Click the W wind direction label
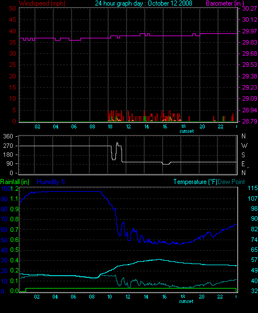The image size is (258, 313). pyautogui.click(x=244, y=146)
